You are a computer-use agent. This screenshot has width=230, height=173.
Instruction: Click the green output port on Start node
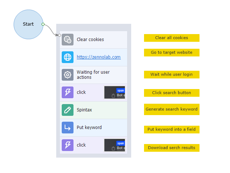coord(43,24)
